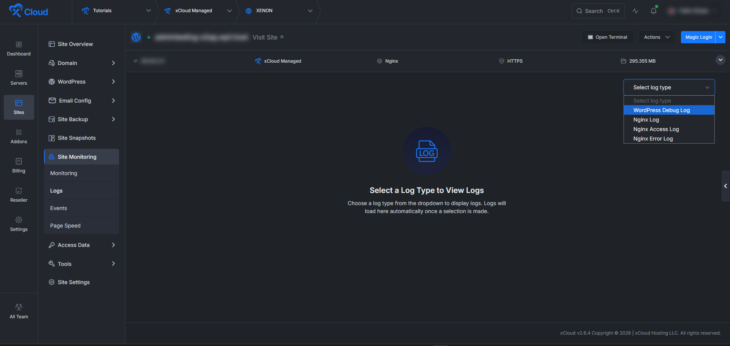This screenshot has height=346, width=730.
Task: Choose Nginx Error Log option
Action: pyautogui.click(x=669, y=139)
